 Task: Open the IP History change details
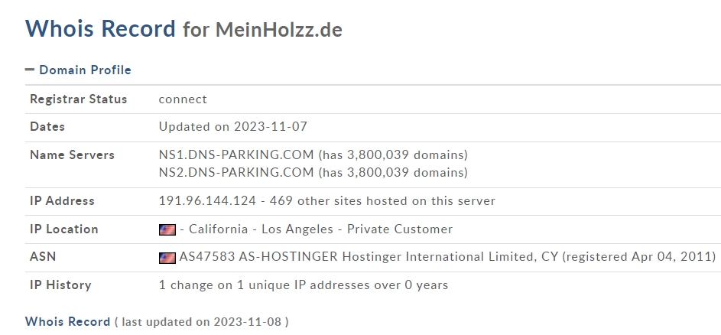[x=304, y=285]
